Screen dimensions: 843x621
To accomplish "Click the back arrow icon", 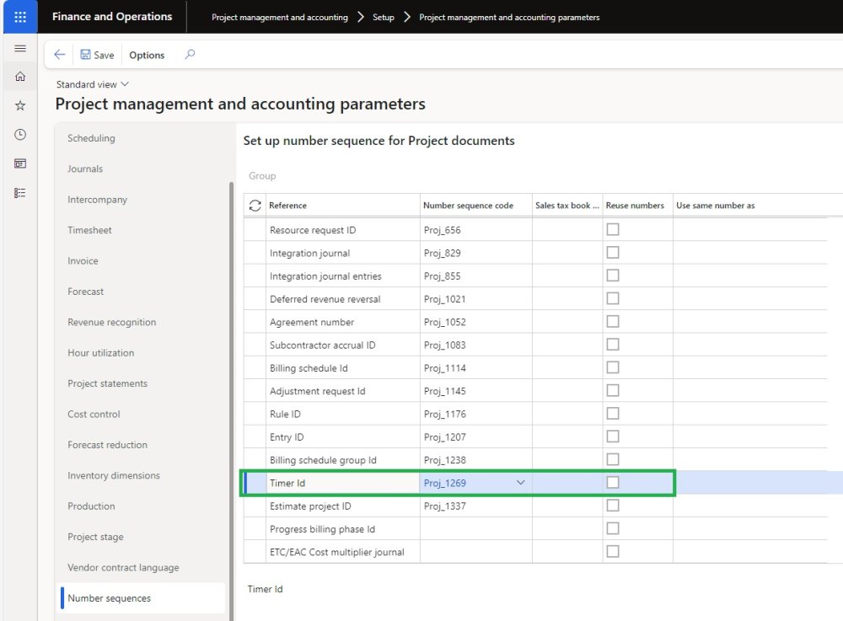I will tap(59, 55).
